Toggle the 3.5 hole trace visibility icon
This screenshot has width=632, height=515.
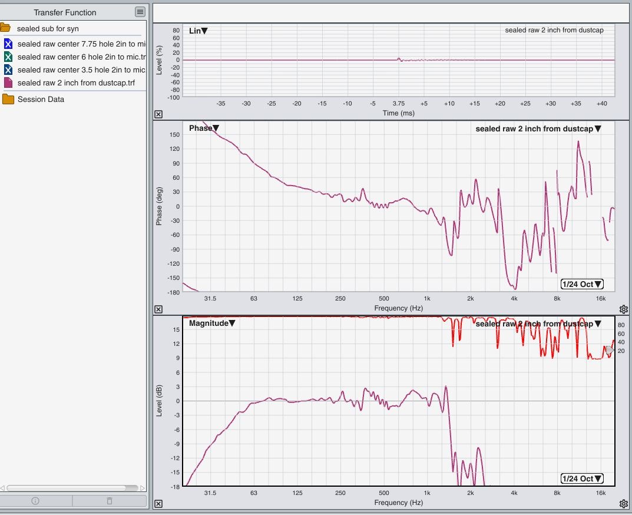coord(8,70)
